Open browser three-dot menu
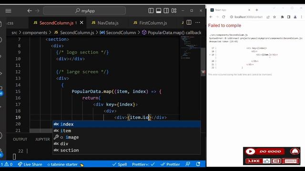305x171 pixels. tap(301, 17)
